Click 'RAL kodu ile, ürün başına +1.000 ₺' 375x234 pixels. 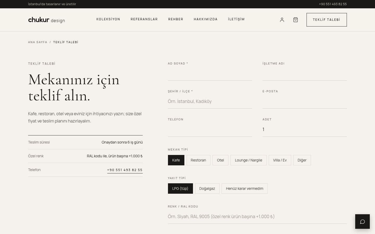point(115,156)
